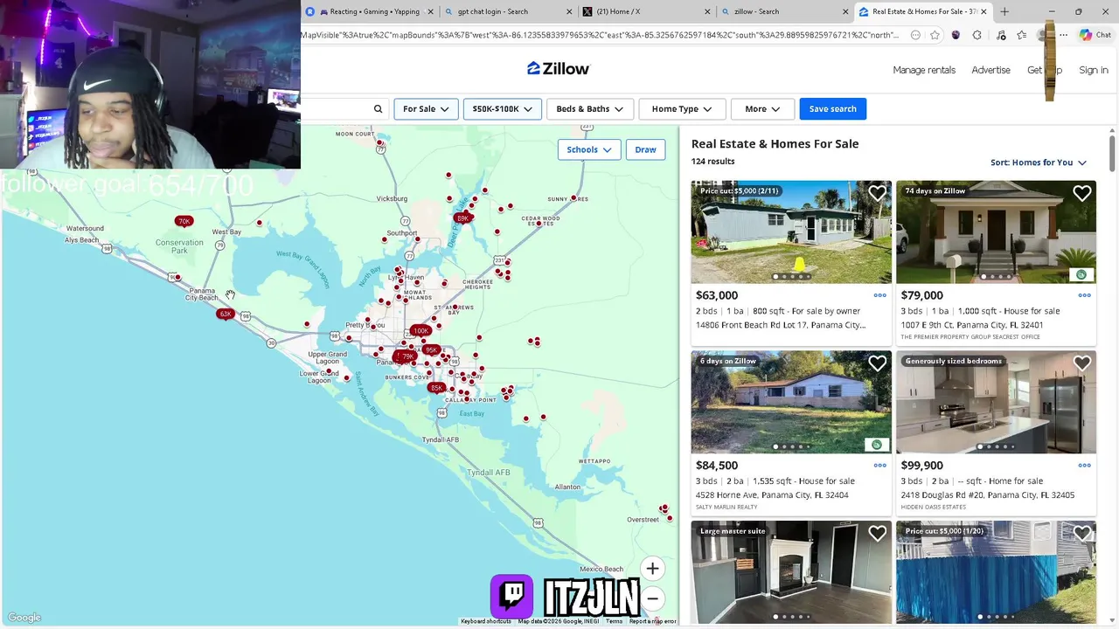The image size is (1119, 629).
Task: Open the $50K-$100K price filter
Action: click(x=502, y=109)
